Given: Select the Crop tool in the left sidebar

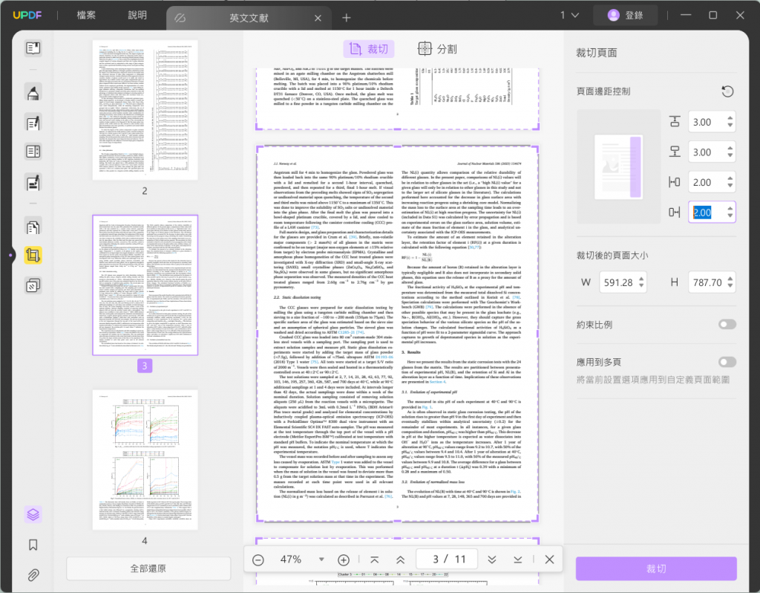Looking at the screenshot, I should (32, 255).
